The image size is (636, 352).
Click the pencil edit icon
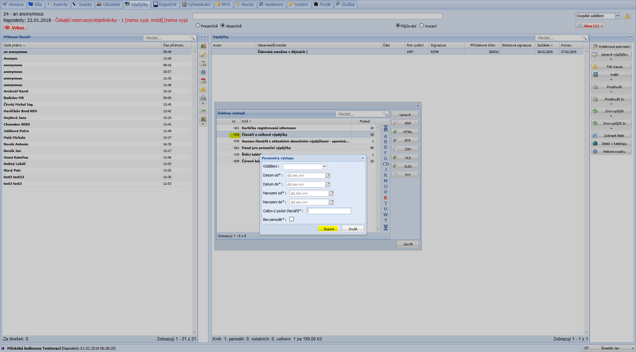[203, 55]
